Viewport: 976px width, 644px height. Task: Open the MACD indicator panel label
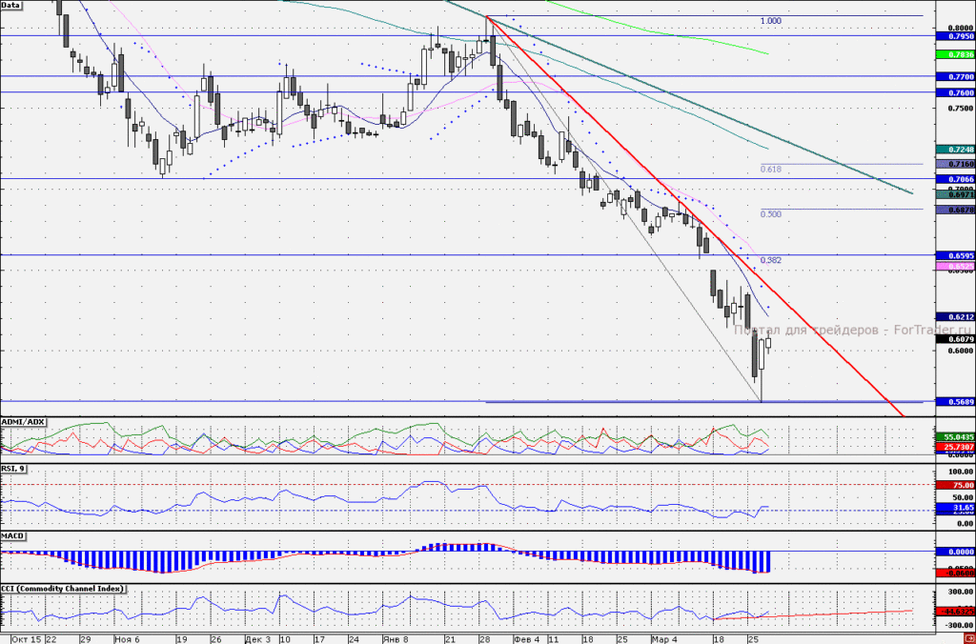[x=12, y=535]
